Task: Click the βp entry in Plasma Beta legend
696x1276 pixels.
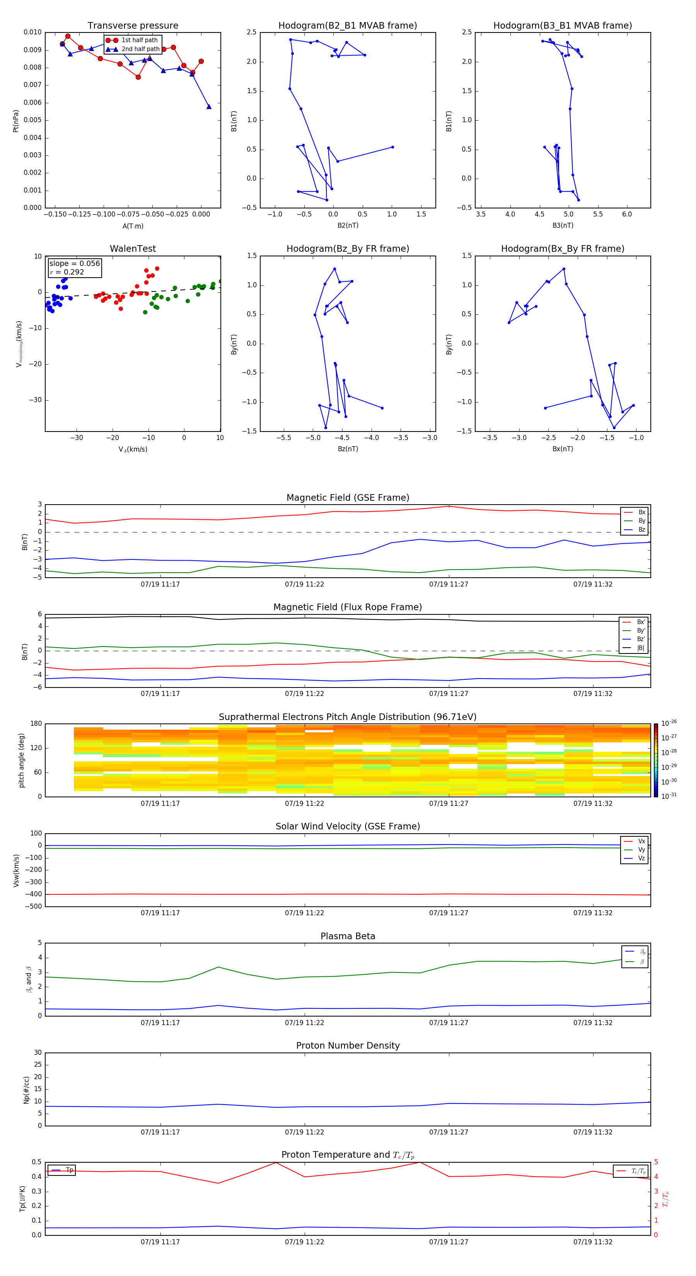Action: click(x=635, y=952)
